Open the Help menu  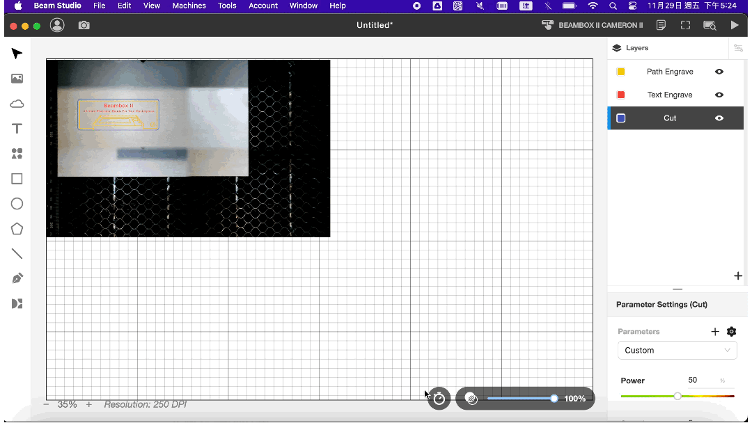[x=338, y=6]
